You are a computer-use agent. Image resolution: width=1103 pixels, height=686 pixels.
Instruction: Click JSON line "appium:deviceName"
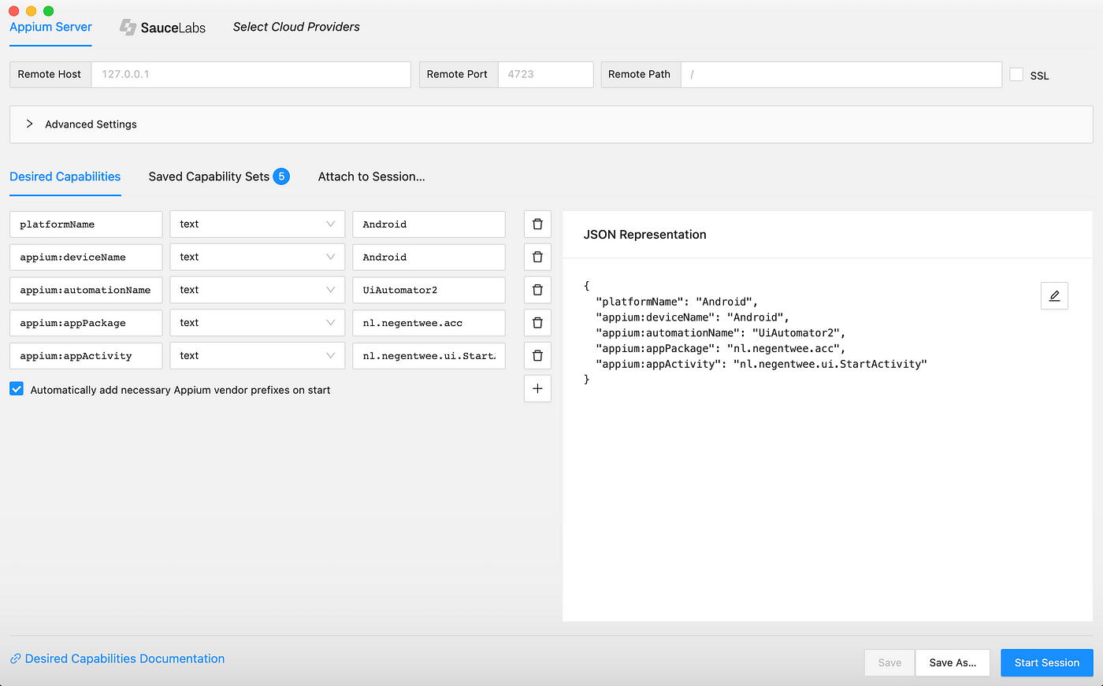(693, 317)
